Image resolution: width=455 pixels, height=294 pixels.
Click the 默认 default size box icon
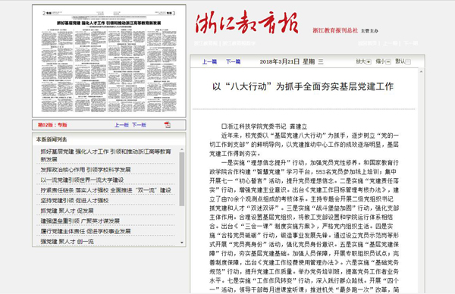pyautogui.click(x=408, y=62)
